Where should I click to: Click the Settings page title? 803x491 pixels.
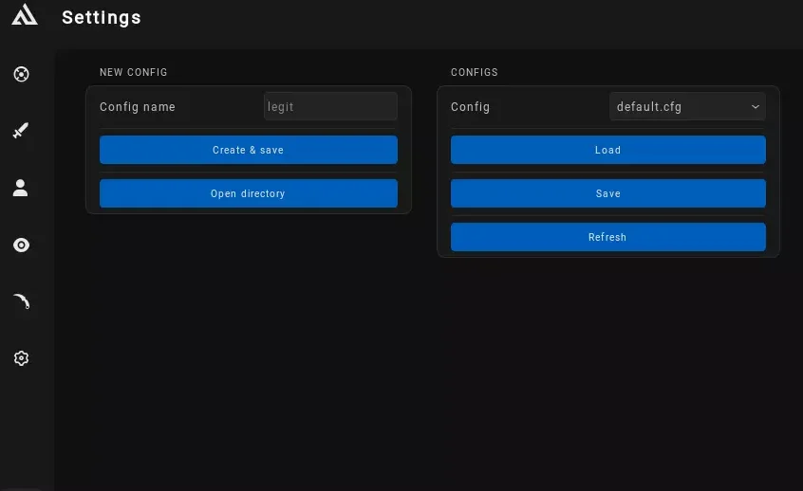coord(102,18)
